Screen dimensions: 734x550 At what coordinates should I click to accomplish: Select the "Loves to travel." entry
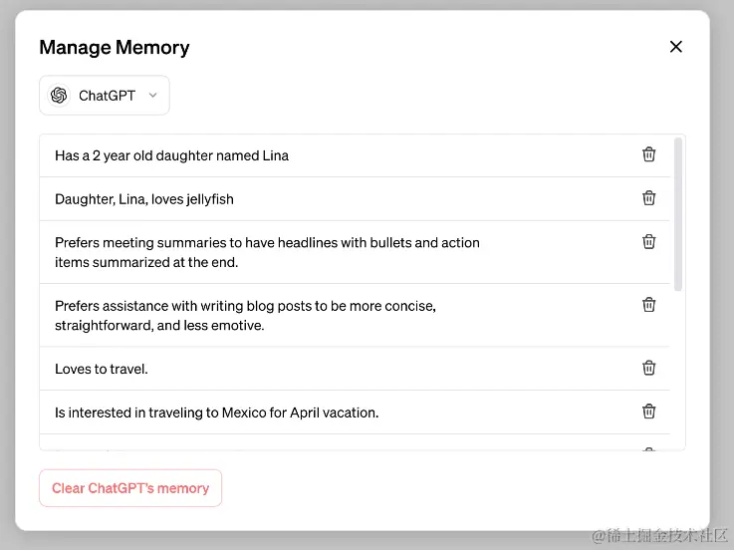click(x=102, y=369)
